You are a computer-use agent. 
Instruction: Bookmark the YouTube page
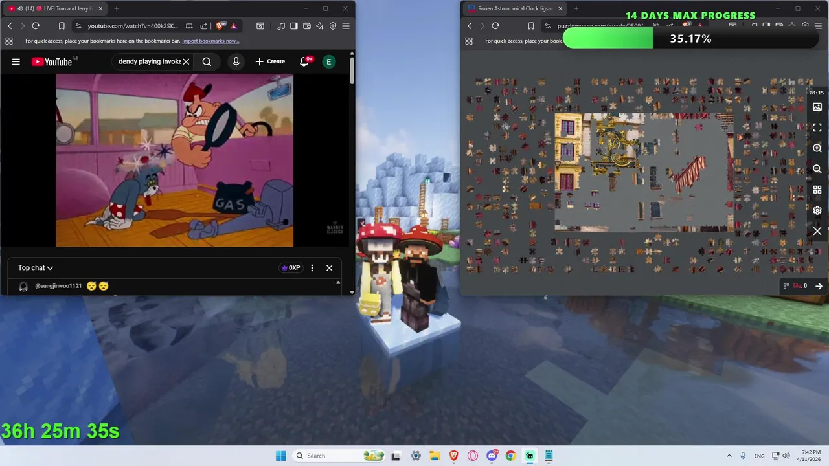point(62,26)
